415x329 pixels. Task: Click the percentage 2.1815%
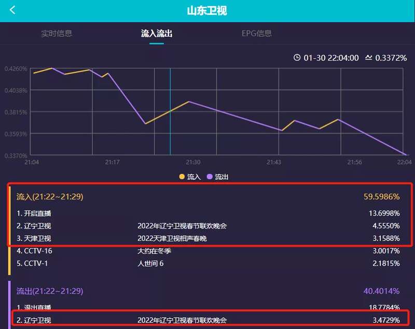coord(386,264)
